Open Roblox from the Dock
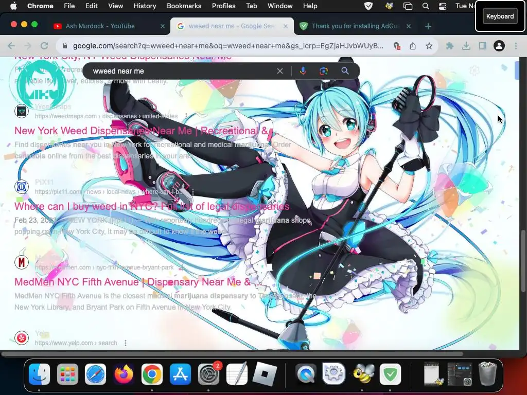The height and width of the screenshot is (395, 527). coord(265,374)
